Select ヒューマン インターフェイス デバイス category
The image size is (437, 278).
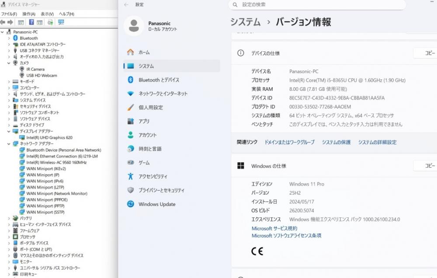click(45, 224)
